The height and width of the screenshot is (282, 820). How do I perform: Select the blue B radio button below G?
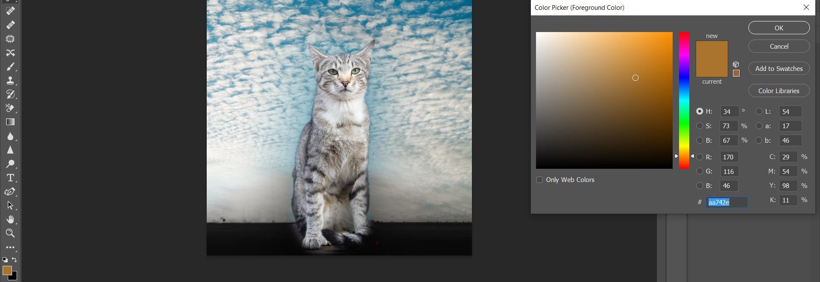(700, 185)
